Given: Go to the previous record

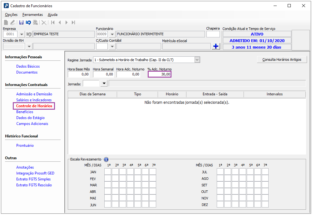Looking at the screenshot, I should click(60, 22).
